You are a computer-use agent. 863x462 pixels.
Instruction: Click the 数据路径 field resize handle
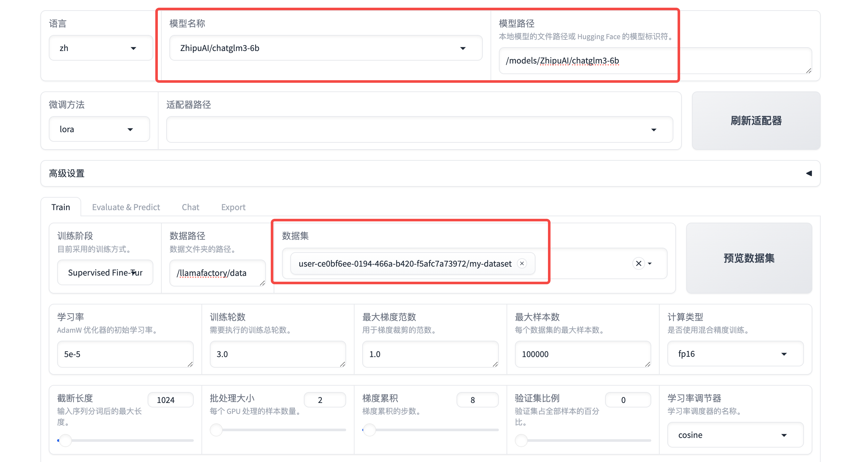click(x=262, y=283)
